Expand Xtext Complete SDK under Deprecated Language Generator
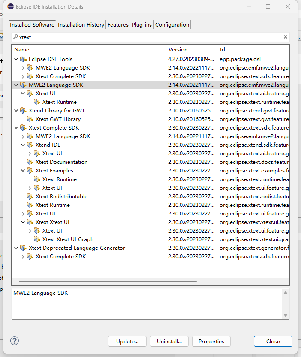The width and height of the screenshot is (301, 357). click(23, 257)
